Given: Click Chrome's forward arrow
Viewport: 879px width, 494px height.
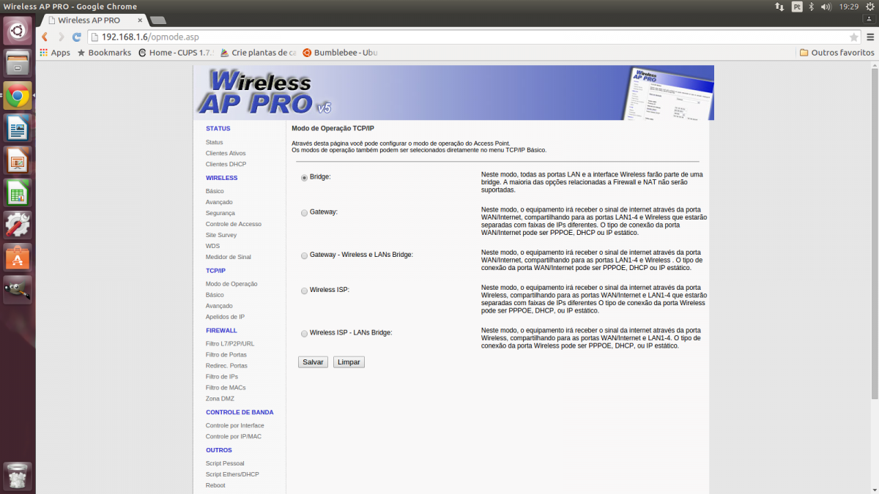Looking at the screenshot, I should [61, 37].
